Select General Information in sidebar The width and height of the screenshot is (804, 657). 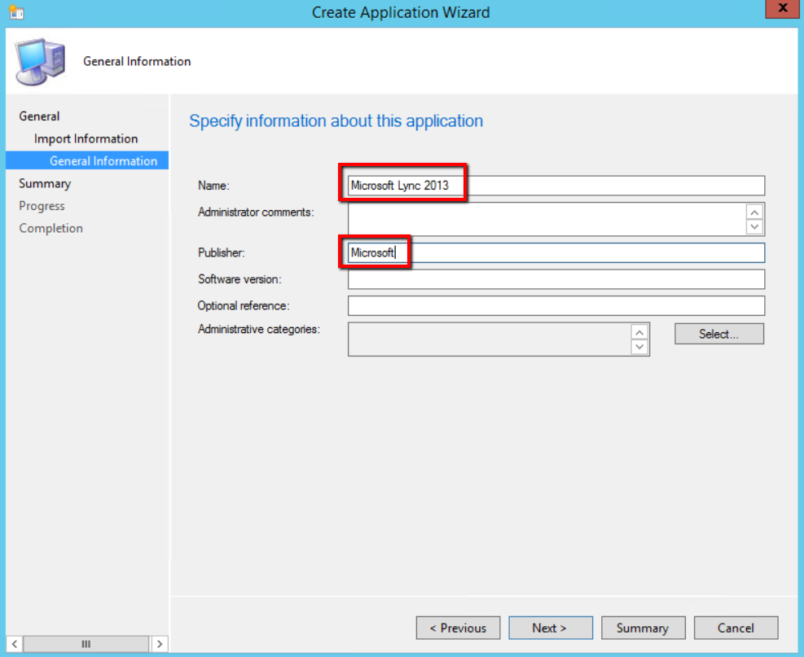coord(103,161)
